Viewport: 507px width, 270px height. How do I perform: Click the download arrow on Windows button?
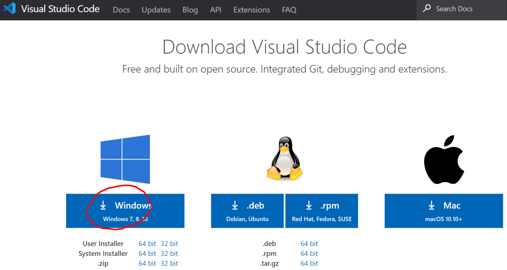tap(103, 205)
